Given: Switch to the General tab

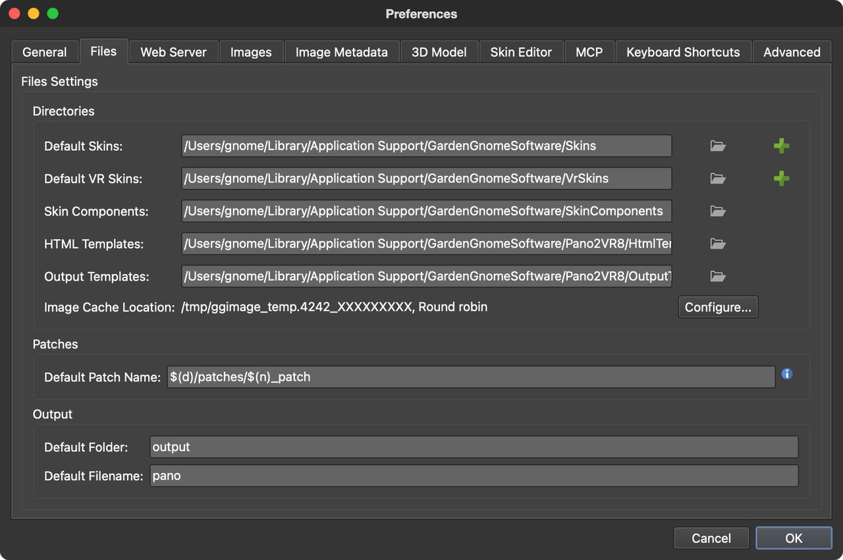Looking at the screenshot, I should tap(45, 52).
